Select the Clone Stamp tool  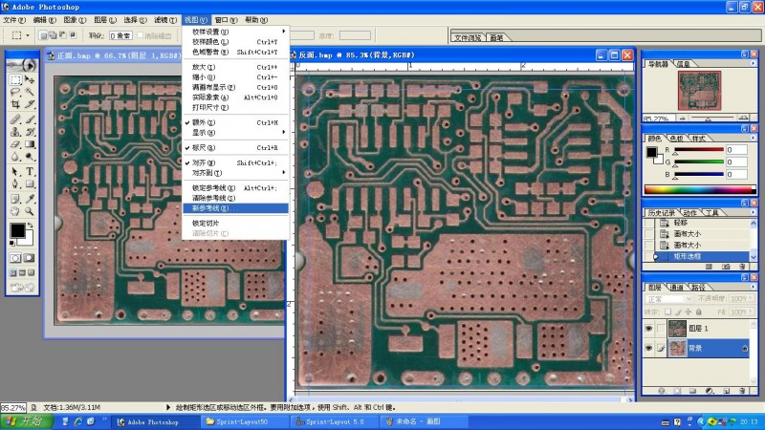(15, 133)
